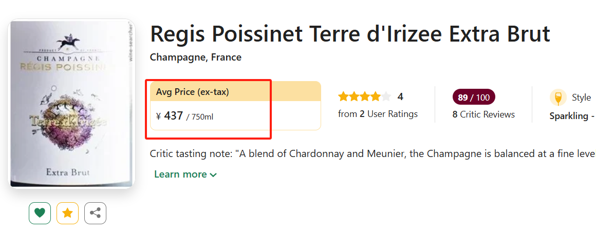Click the chevron beside Learn more
The image size is (596, 234).
point(213,175)
